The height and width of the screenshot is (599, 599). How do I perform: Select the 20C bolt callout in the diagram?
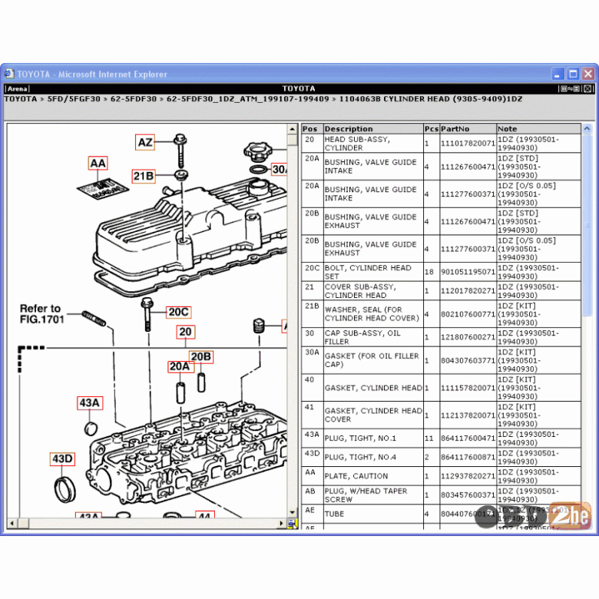click(178, 312)
